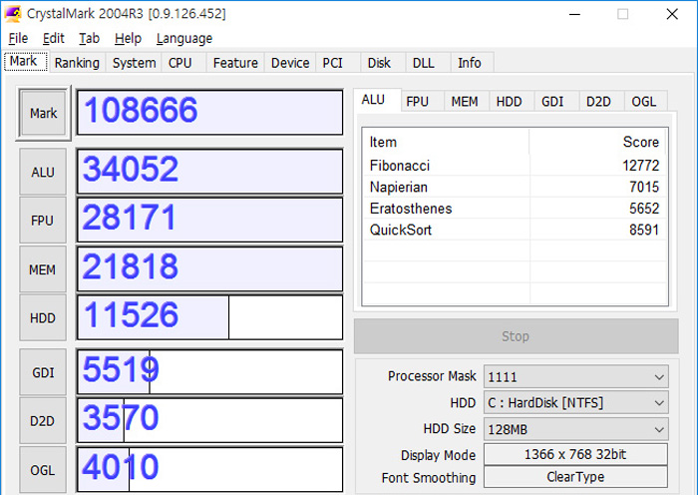
Task: Open the Edit menu
Action: (x=54, y=39)
